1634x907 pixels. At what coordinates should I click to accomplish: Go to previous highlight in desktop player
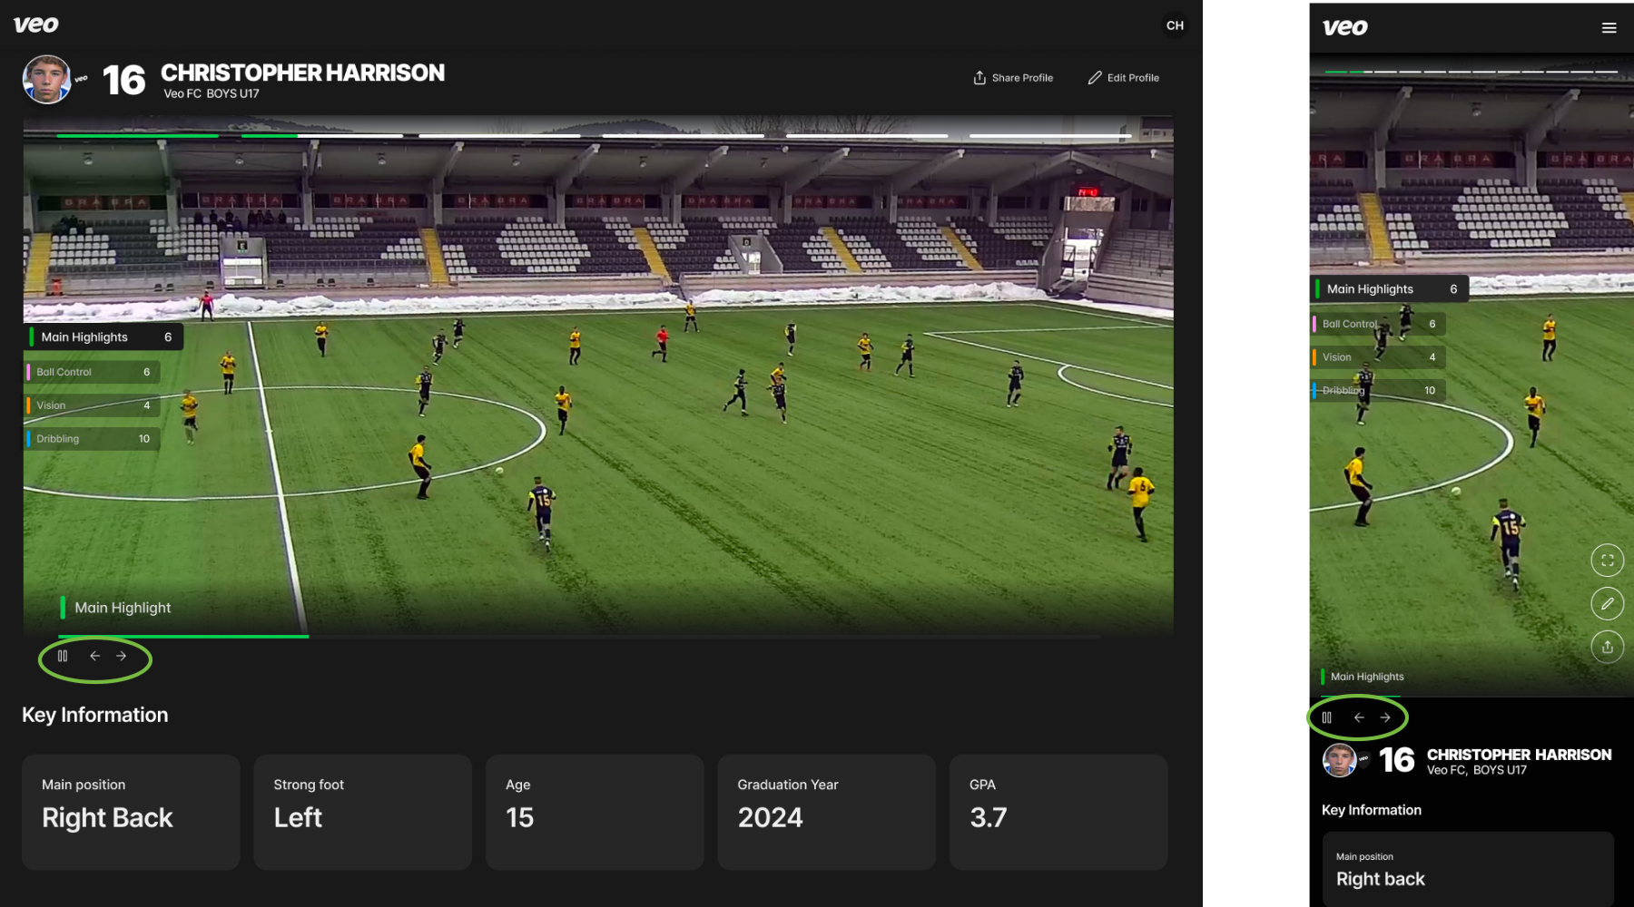pos(94,656)
